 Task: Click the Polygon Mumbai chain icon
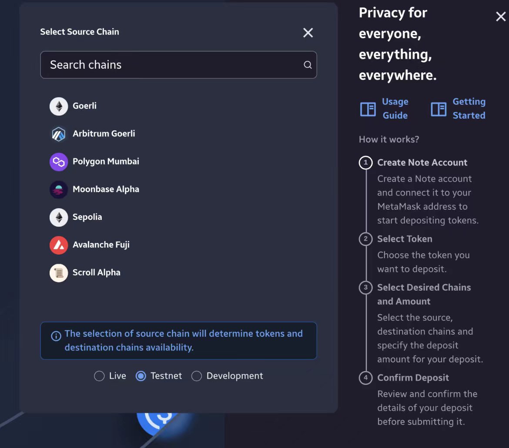click(59, 162)
